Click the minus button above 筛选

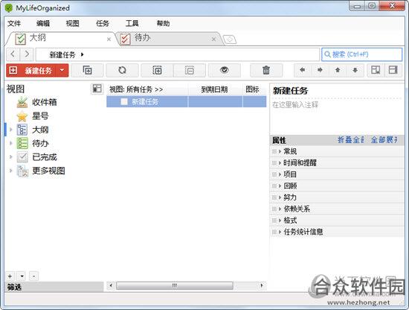(x=34, y=276)
